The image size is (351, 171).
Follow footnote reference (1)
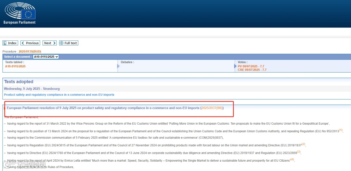point(341,130)
